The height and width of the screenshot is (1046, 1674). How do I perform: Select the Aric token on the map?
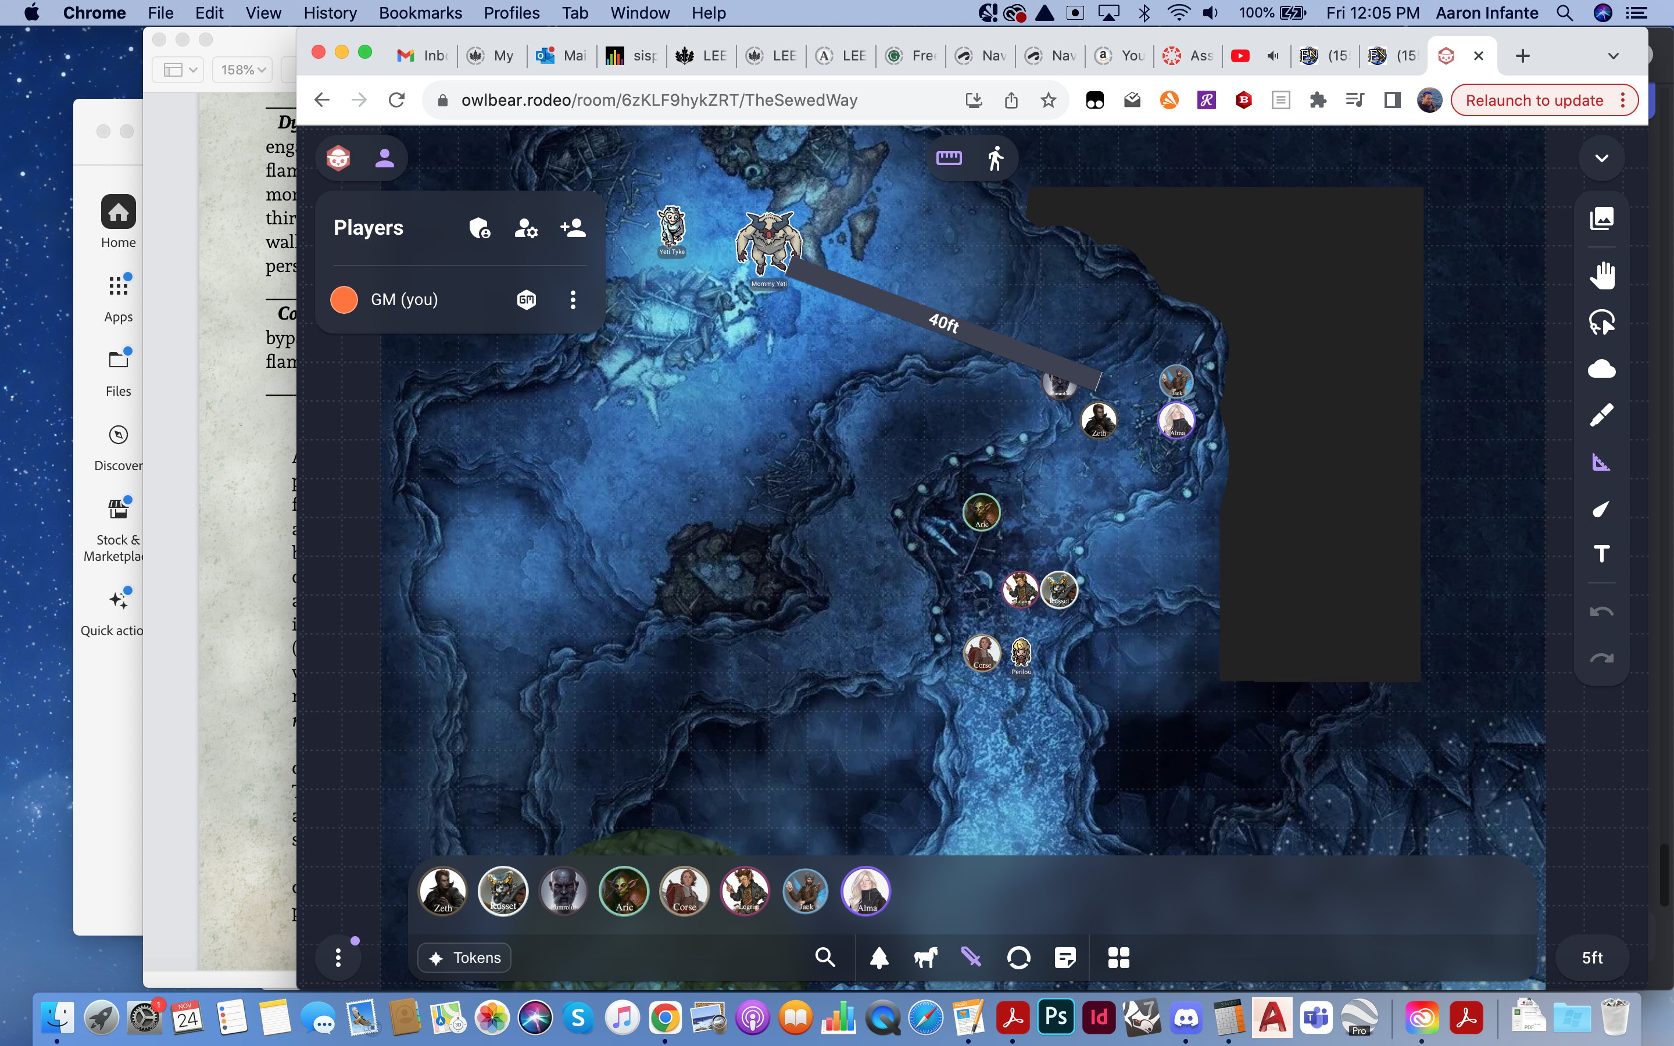click(x=981, y=512)
